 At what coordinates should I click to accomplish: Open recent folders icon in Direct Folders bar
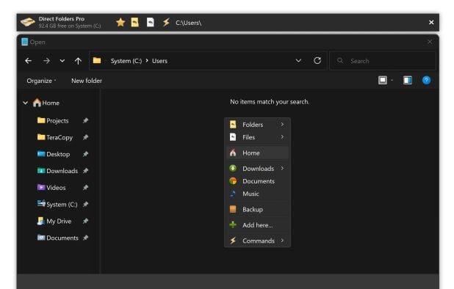135,22
